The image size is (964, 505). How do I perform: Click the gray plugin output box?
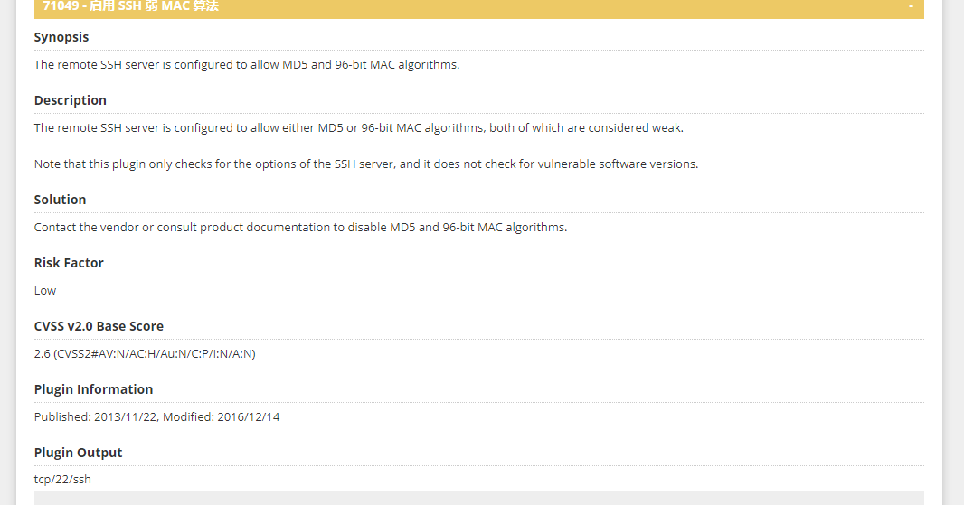point(478,498)
